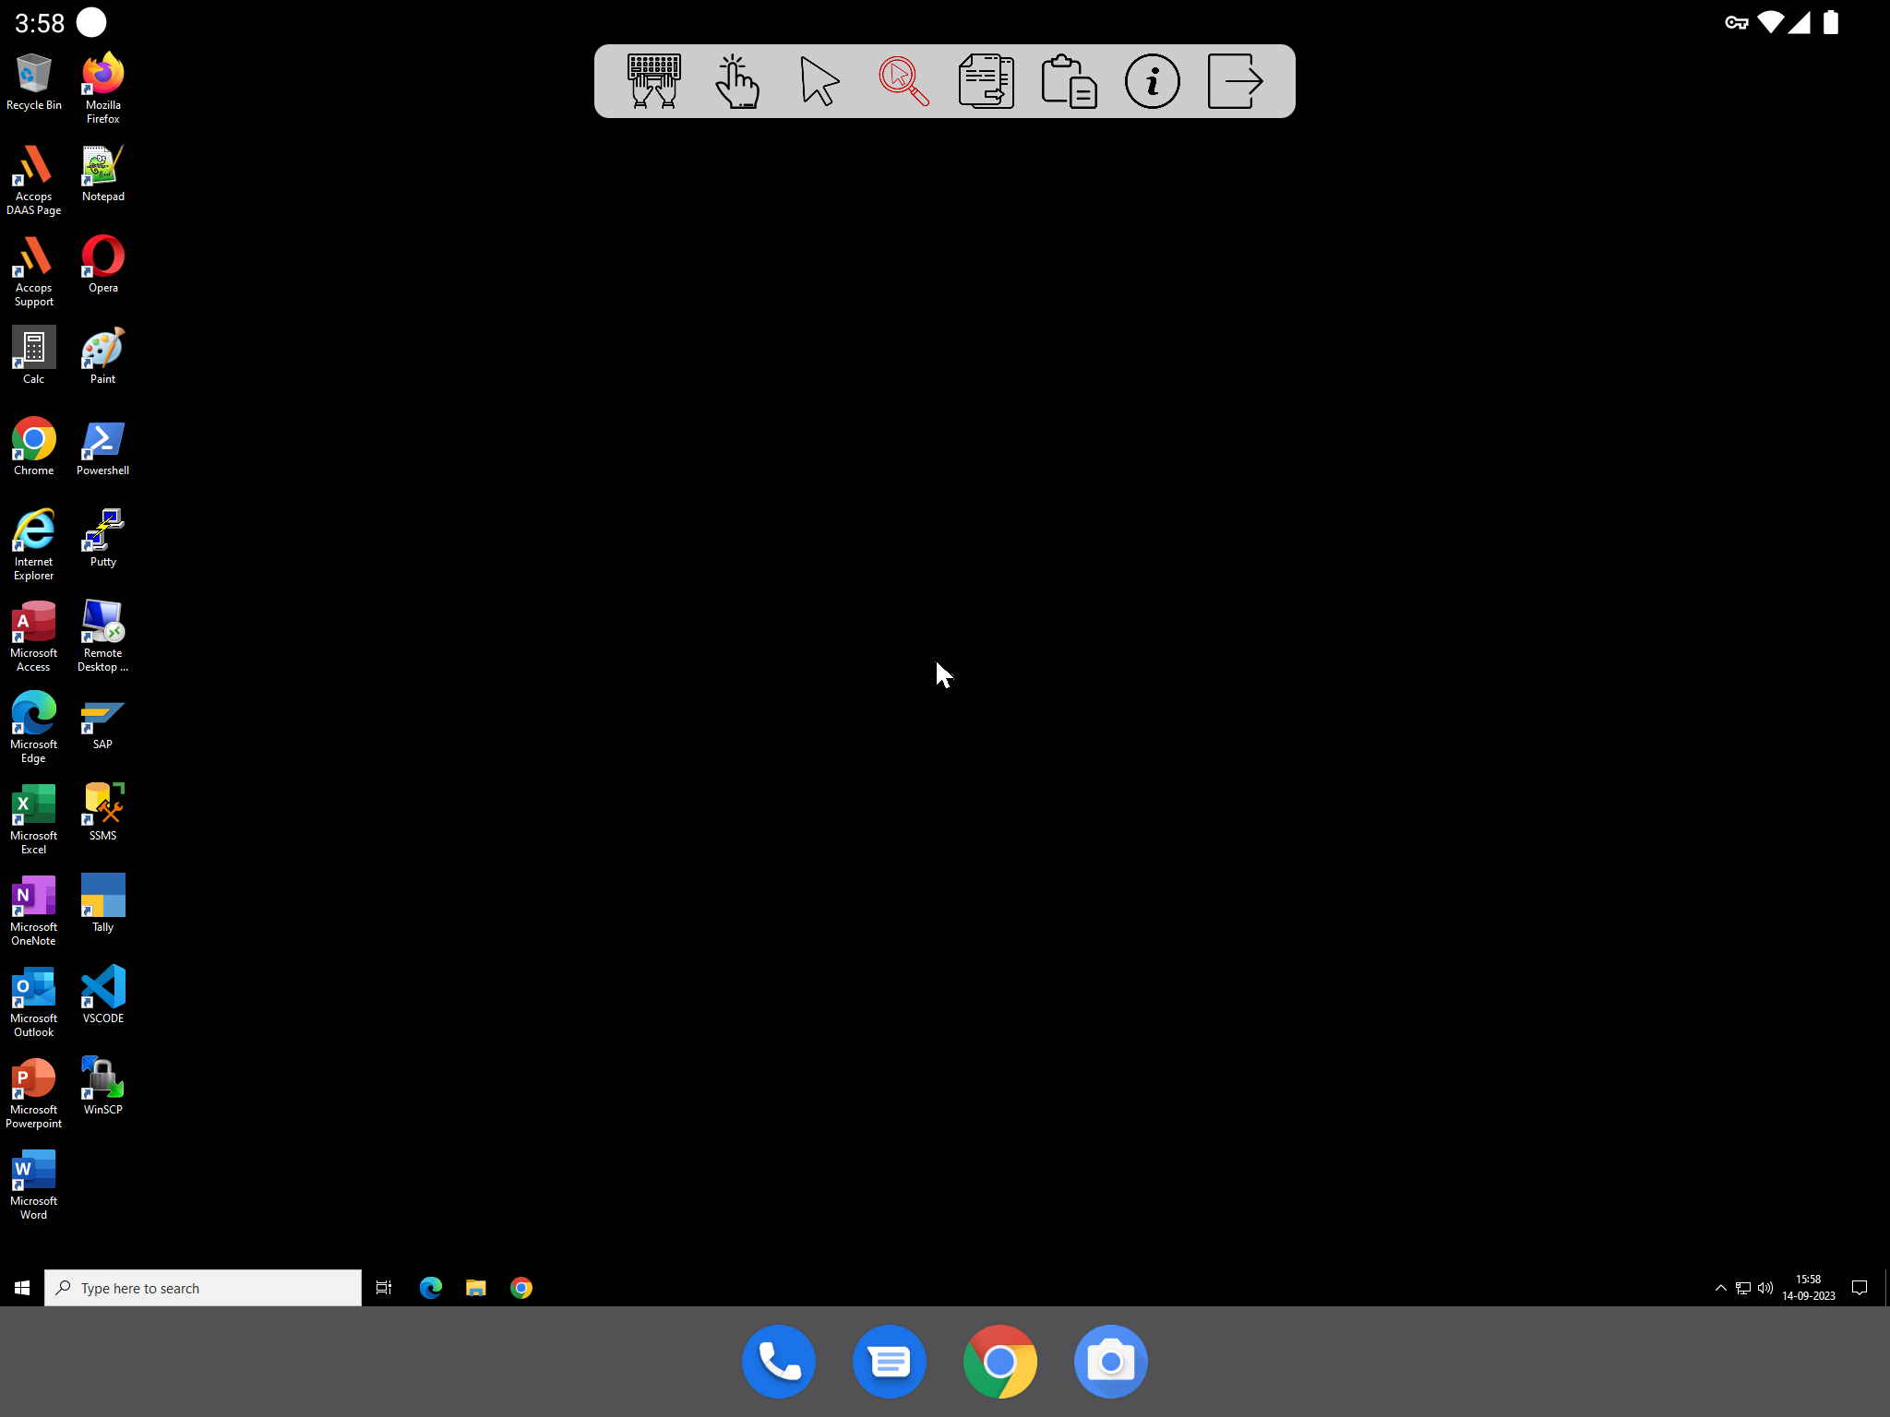This screenshot has width=1890, height=1417.
Task: Open the Android Camera dock app
Action: coord(1111,1362)
